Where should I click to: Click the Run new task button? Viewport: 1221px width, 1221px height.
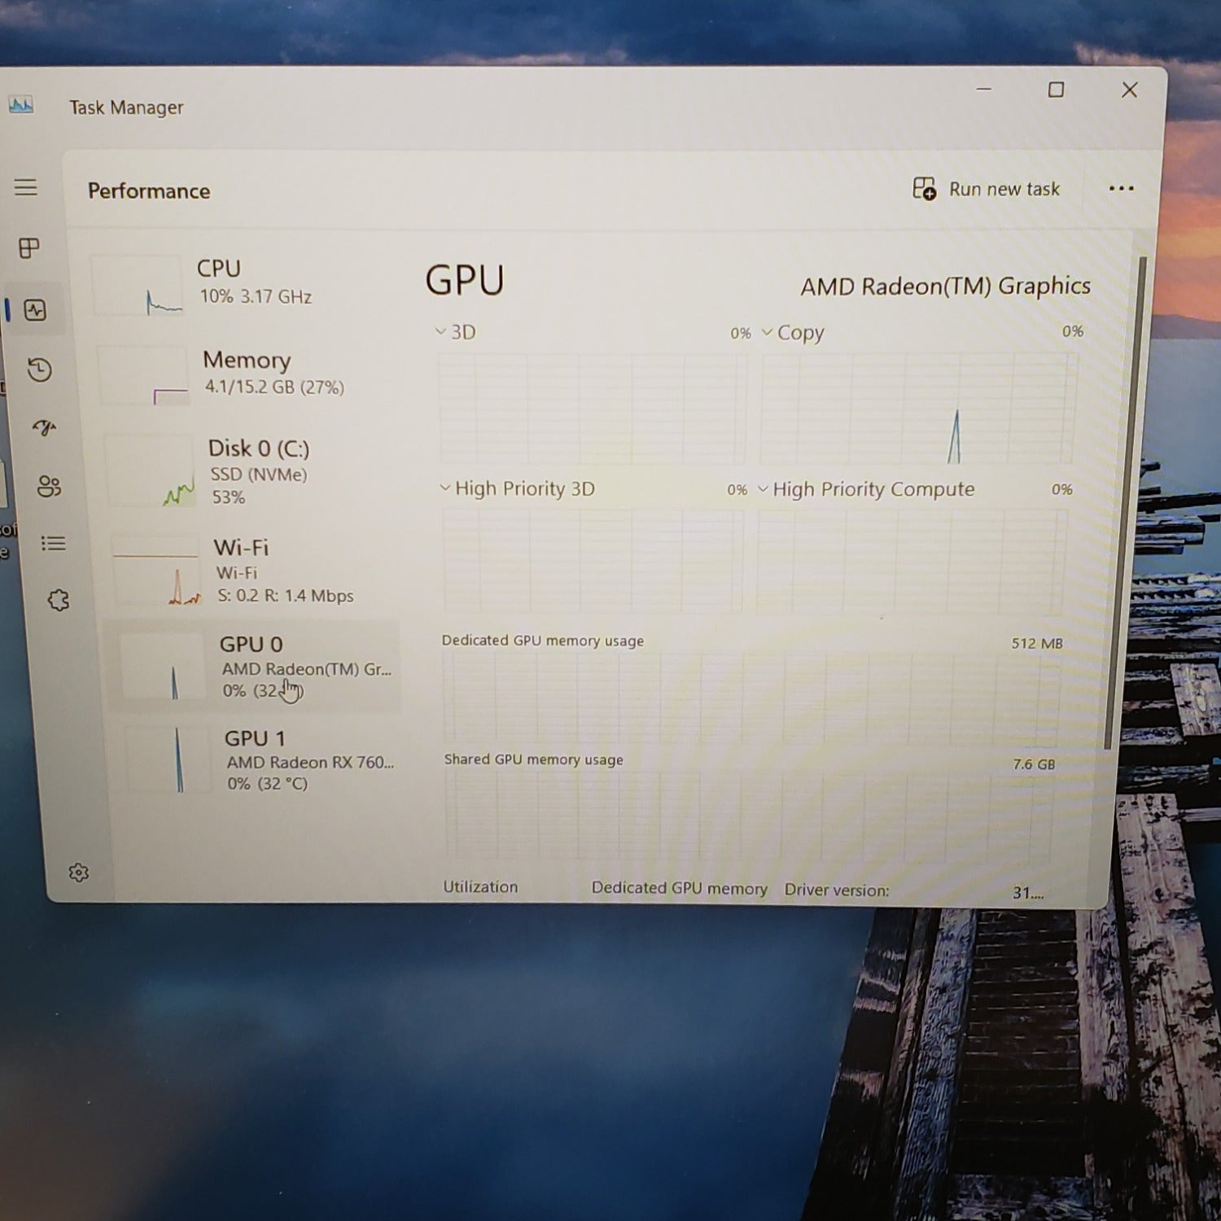point(987,189)
